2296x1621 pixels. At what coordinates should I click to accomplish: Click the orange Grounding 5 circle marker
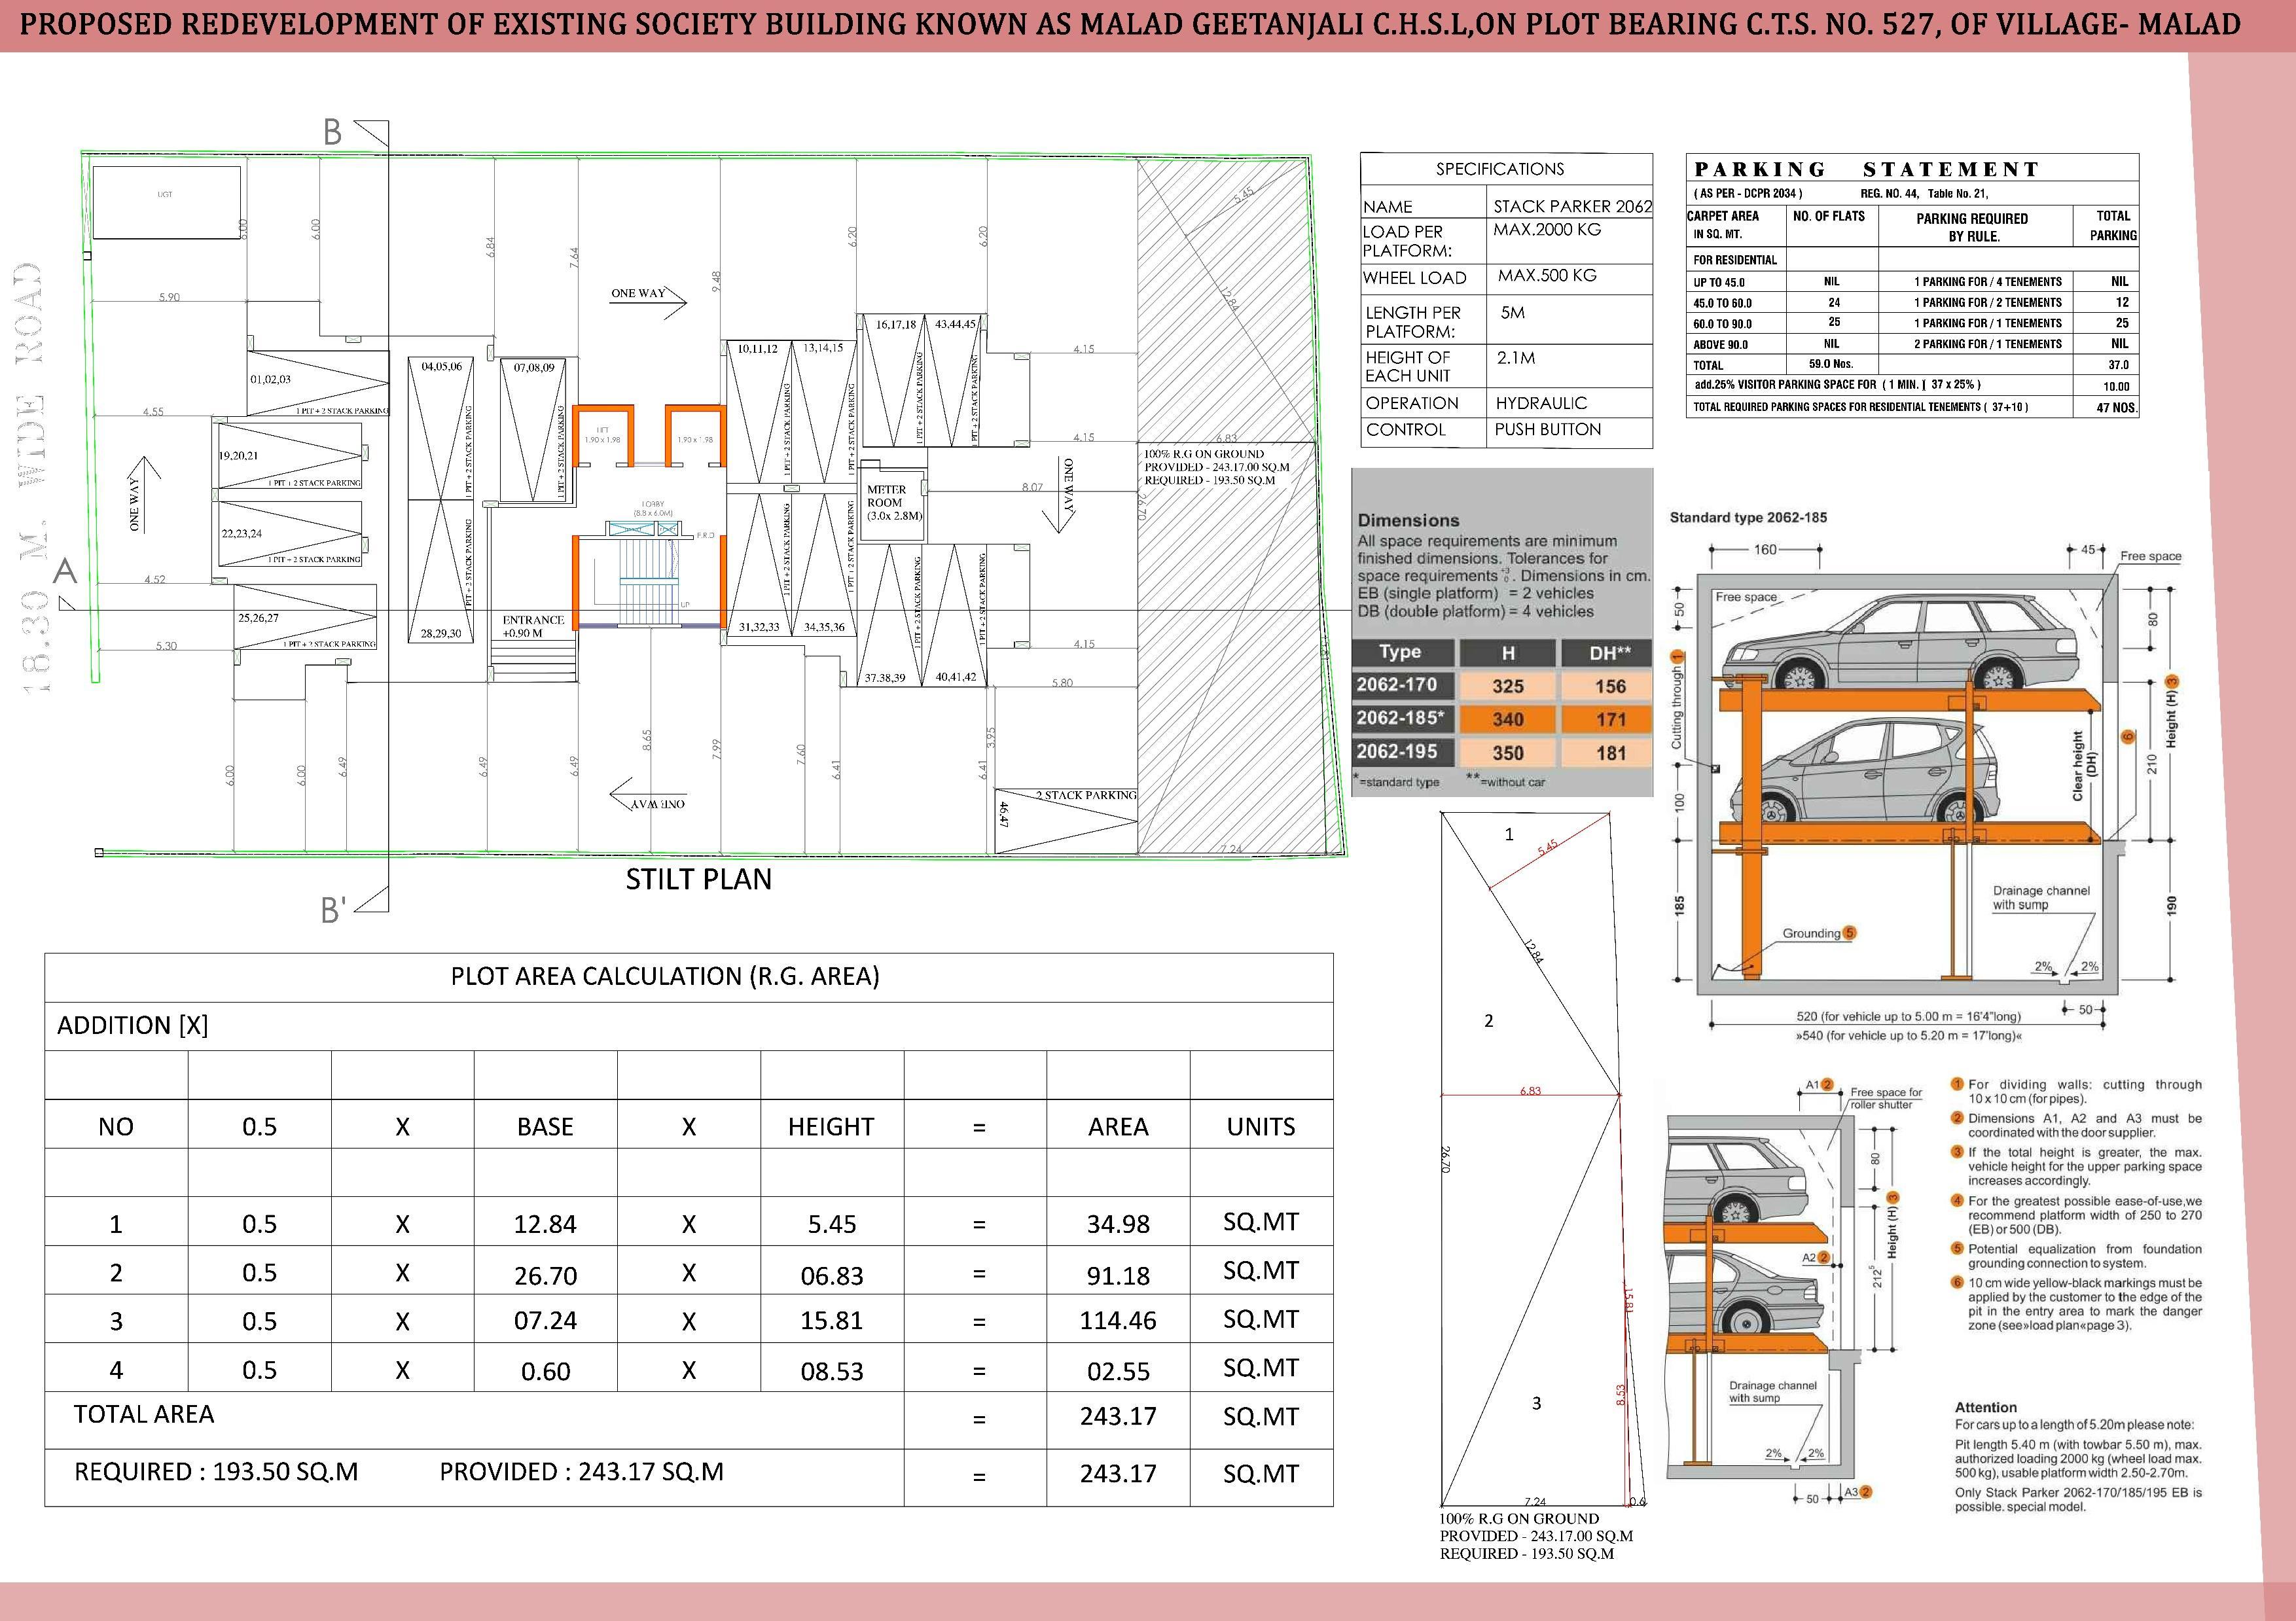(1849, 932)
